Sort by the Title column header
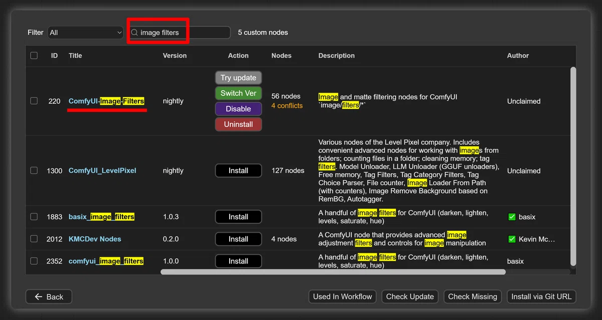This screenshot has height=320, width=602. point(75,56)
